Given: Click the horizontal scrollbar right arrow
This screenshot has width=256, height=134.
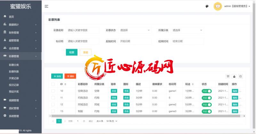Looking at the screenshot, I should click(x=244, y=116).
